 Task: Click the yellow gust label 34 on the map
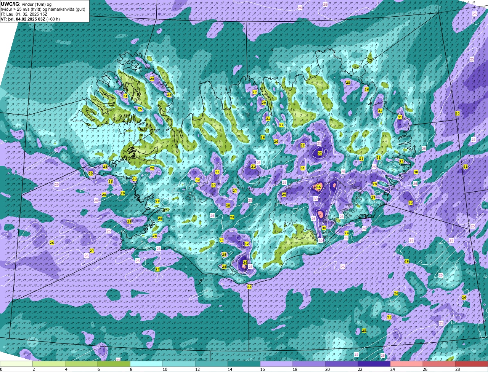coord(125,96)
